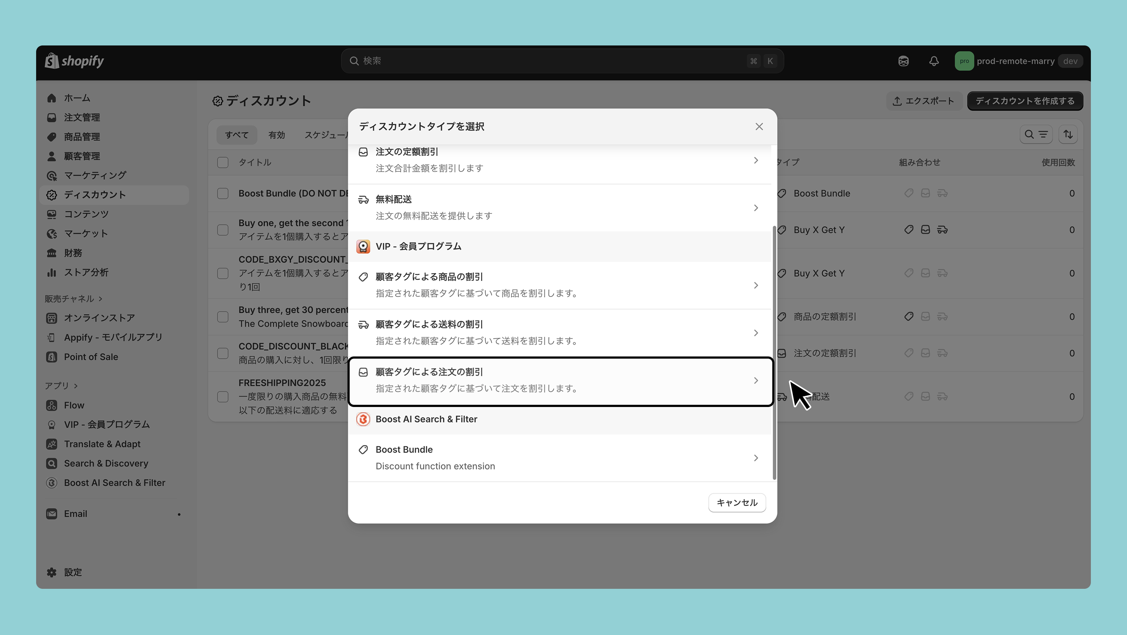Click the Boost Bundle tag icon in dialog

[x=363, y=450]
